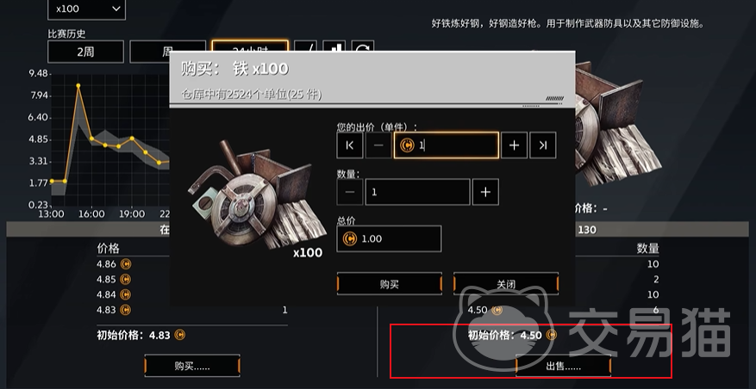Switch chart to line graph view
The height and width of the screenshot is (389, 756).
coord(306,46)
